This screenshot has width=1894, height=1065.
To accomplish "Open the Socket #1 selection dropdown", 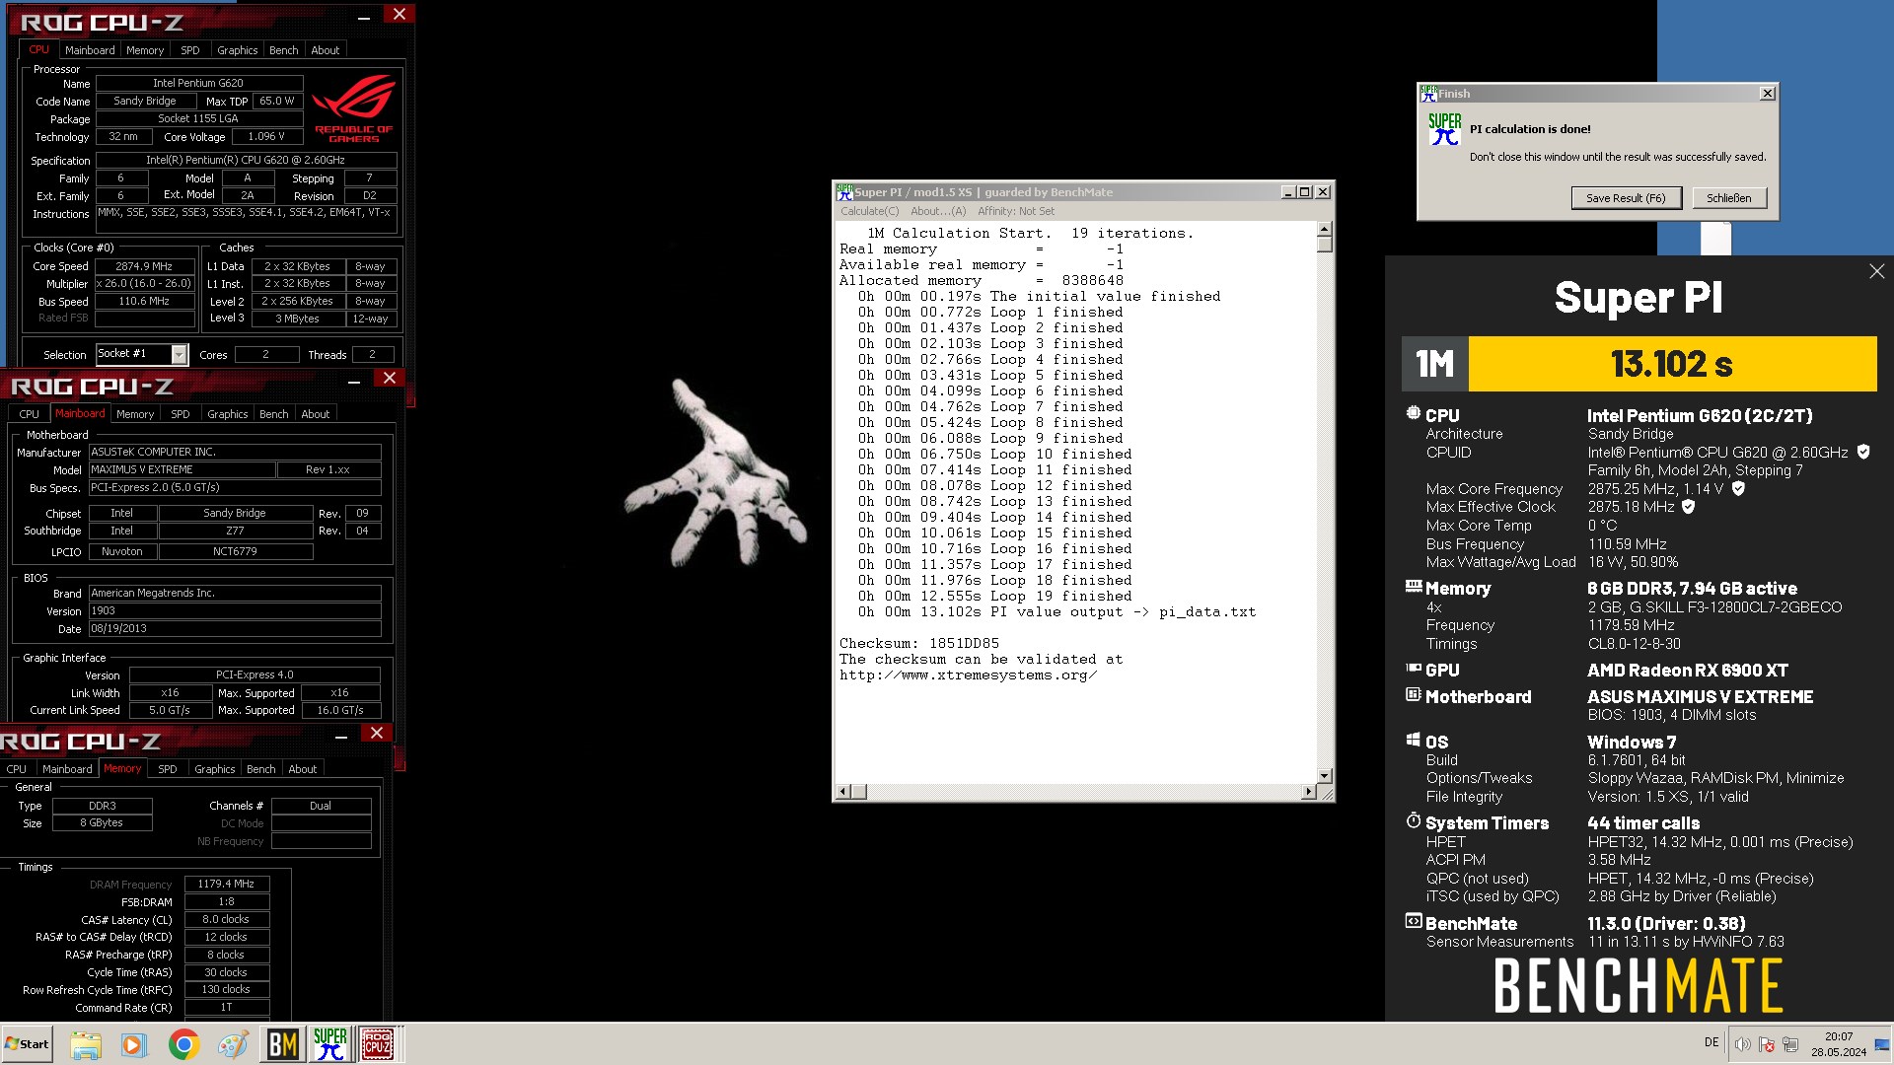I will (179, 354).
